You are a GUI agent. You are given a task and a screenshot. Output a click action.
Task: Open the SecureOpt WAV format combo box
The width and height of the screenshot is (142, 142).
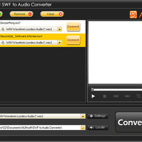pos(31,43)
